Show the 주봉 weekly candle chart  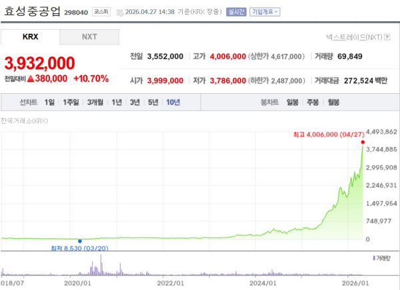[313, 102]
